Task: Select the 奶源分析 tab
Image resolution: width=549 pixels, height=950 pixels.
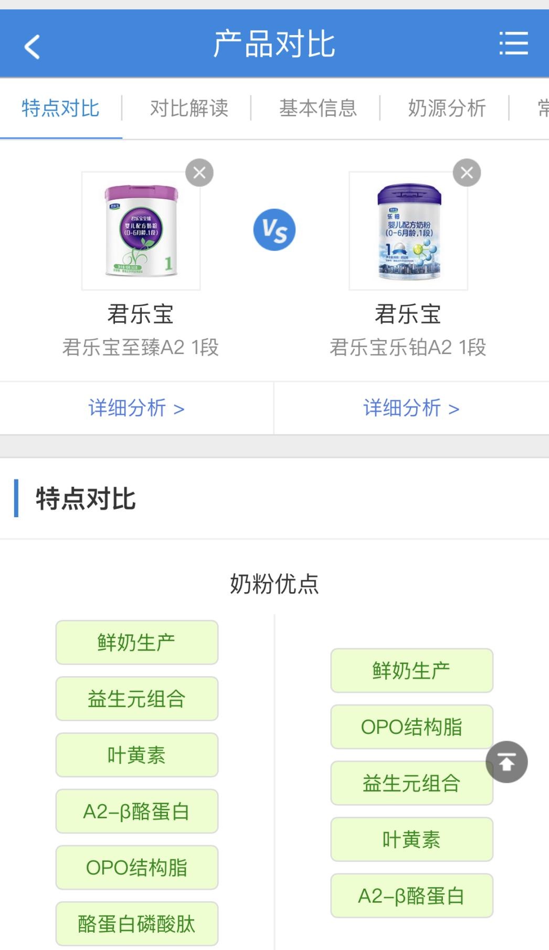Action: (447, 109)
